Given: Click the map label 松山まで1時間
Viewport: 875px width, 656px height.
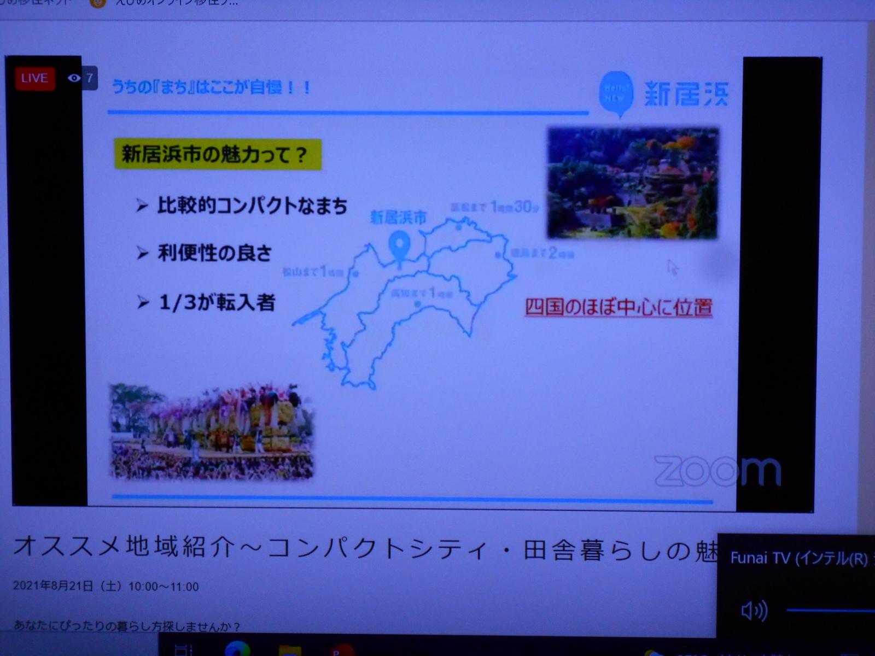Looking at the screenshot, I should pos(313,271).
